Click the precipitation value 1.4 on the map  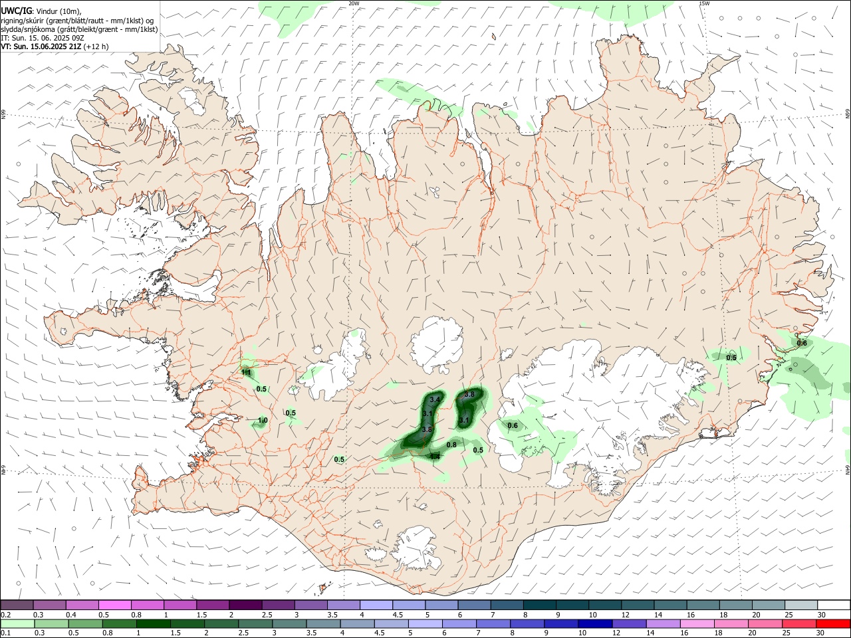(x=435, y=457)
